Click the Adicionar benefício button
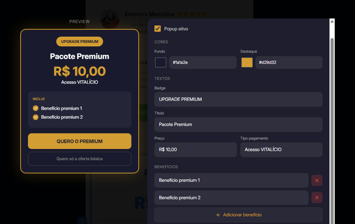355x224 pixels. 238,215
